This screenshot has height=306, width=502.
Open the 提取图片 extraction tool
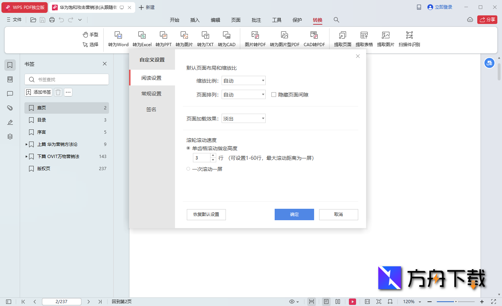click(x=385, y=39)
